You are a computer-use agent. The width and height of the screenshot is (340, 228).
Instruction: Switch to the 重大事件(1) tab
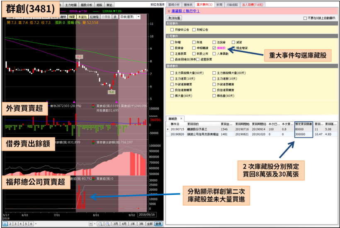click(x=204, y=5)
